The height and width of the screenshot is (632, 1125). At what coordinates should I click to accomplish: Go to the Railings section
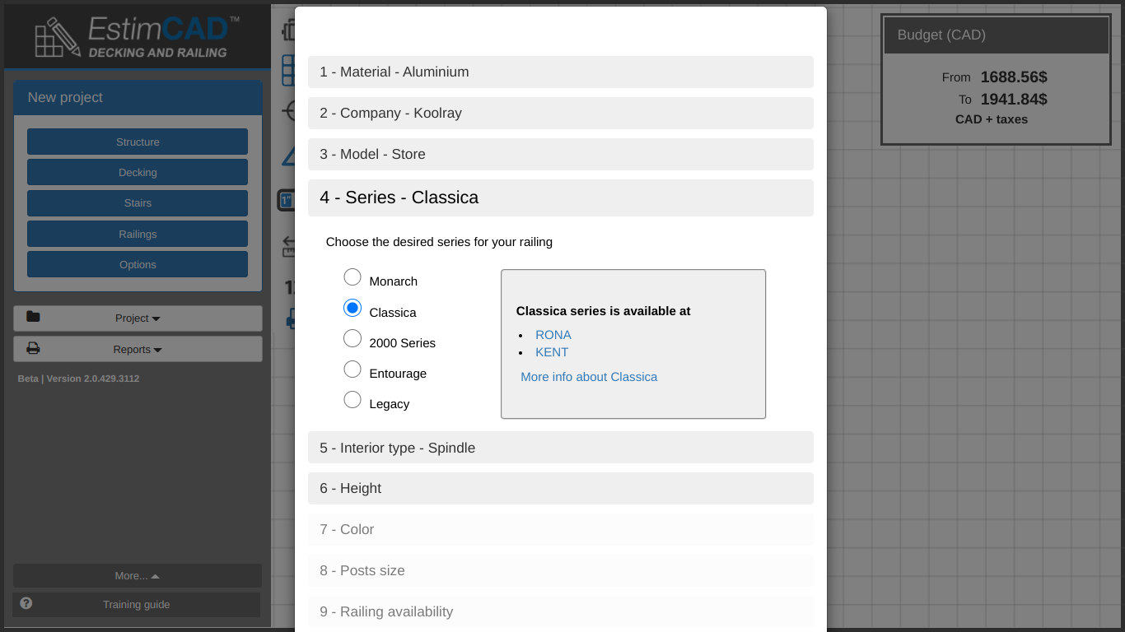138,235
